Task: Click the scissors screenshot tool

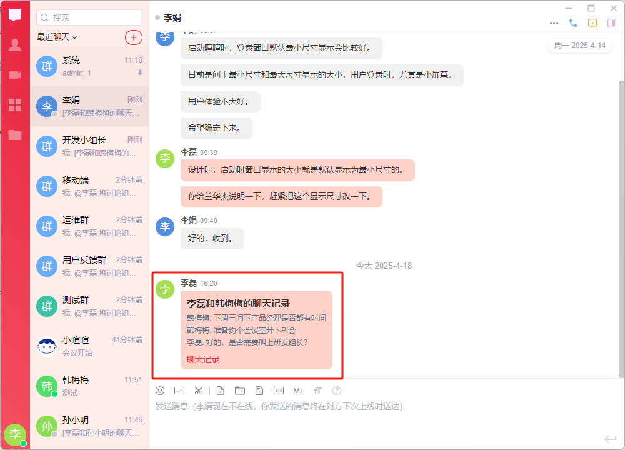Action: [x=199, y=391]
